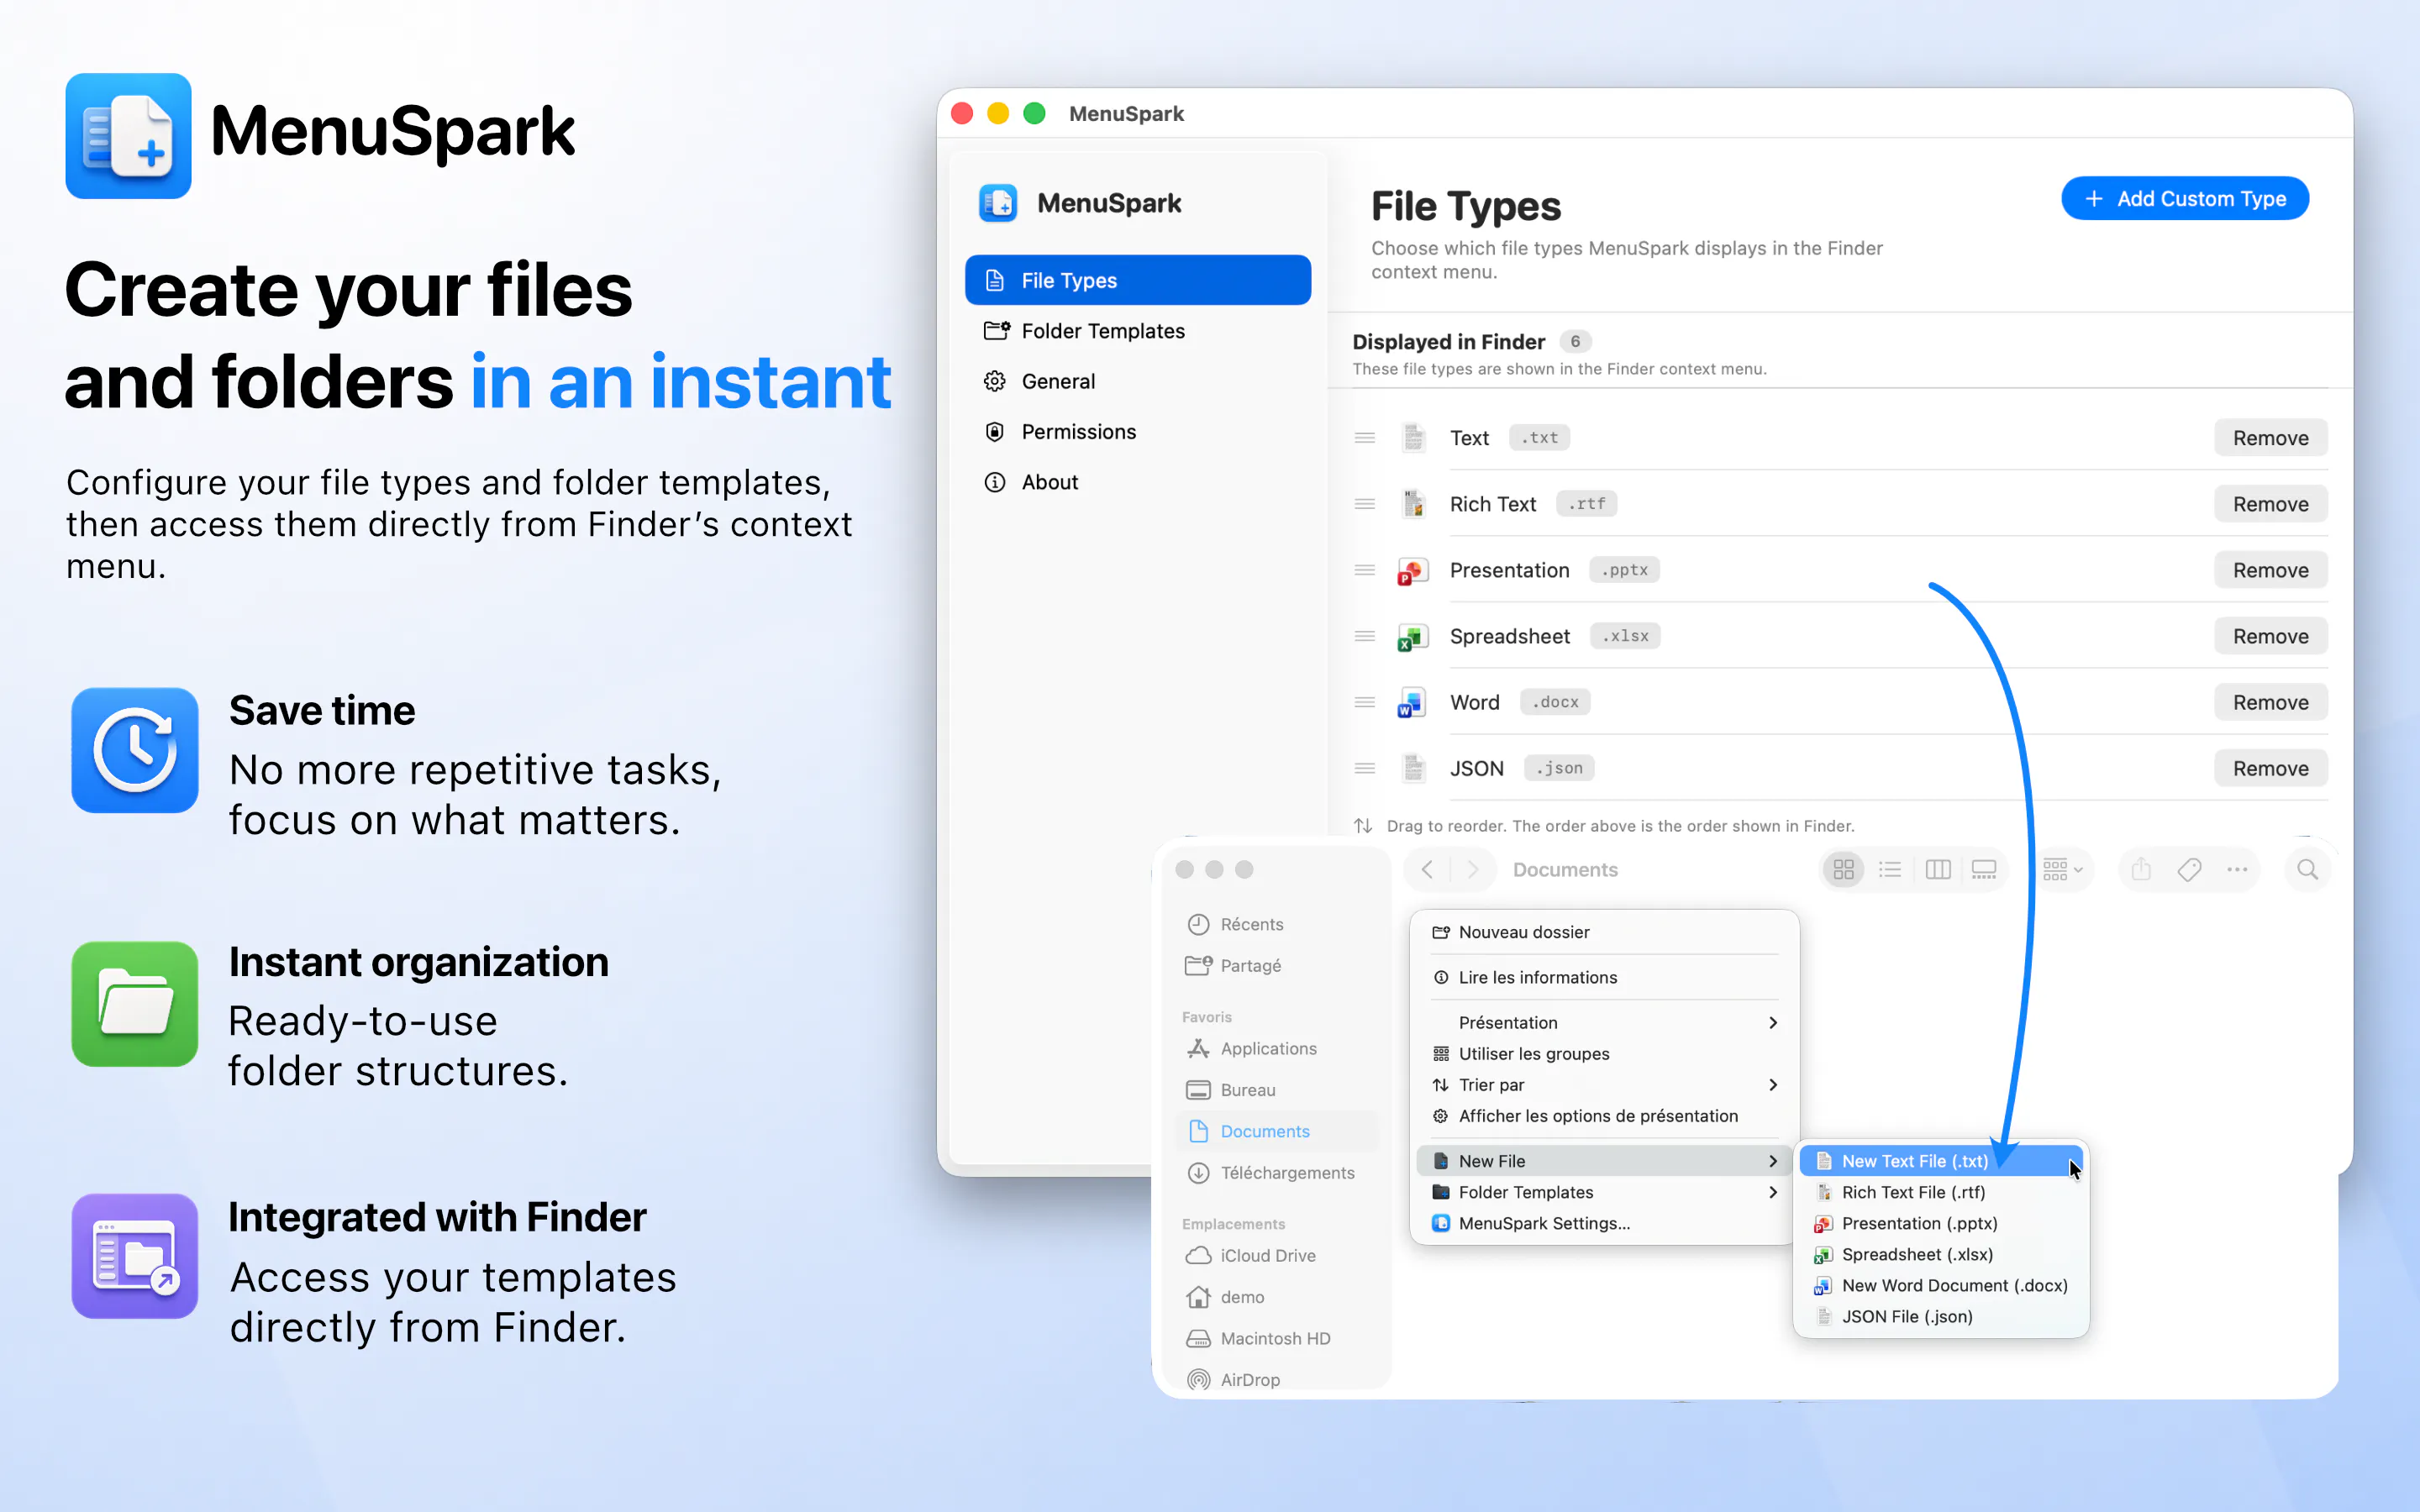Click the Add Custom Type button
Screen dimensions: 2420x1512
tap(2185, 198)
